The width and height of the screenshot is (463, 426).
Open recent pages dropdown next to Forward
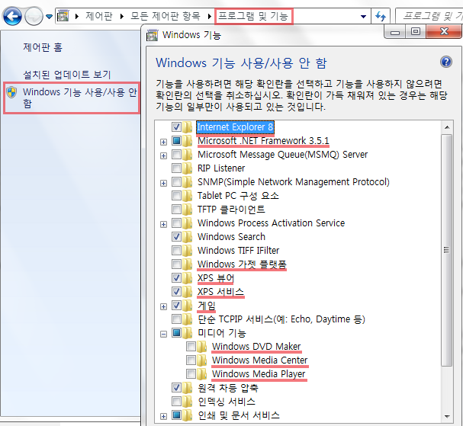(x=49, y=17)
